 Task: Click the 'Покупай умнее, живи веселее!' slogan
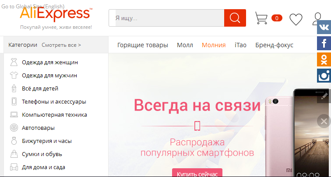[x=56, y=27]
